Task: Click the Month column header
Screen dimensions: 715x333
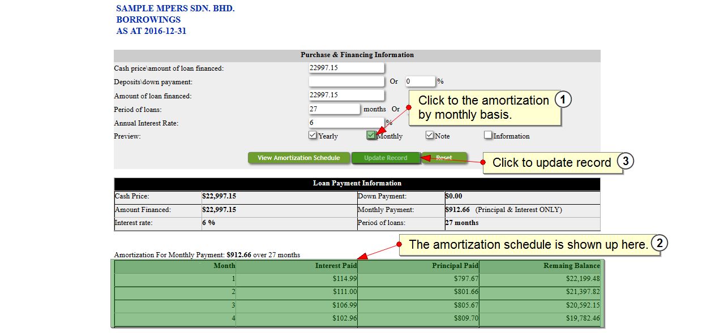Action: (224, 266)
